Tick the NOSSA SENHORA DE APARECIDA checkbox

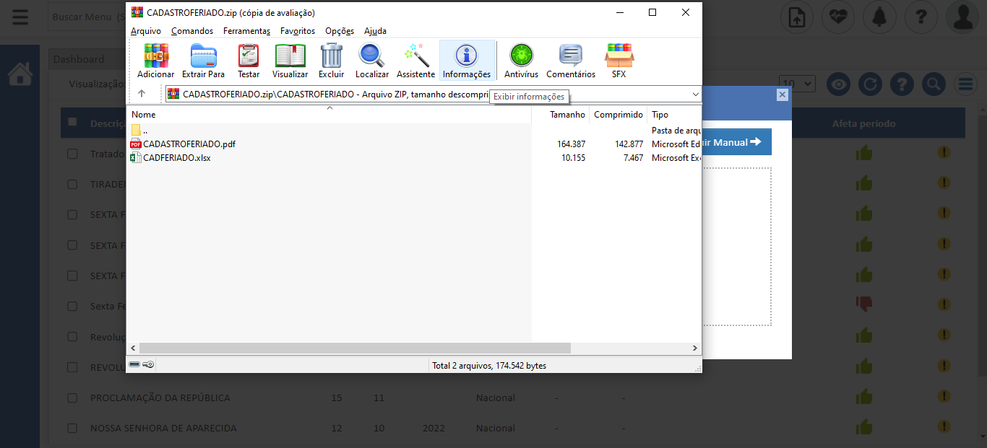click(x=72, y=428)
